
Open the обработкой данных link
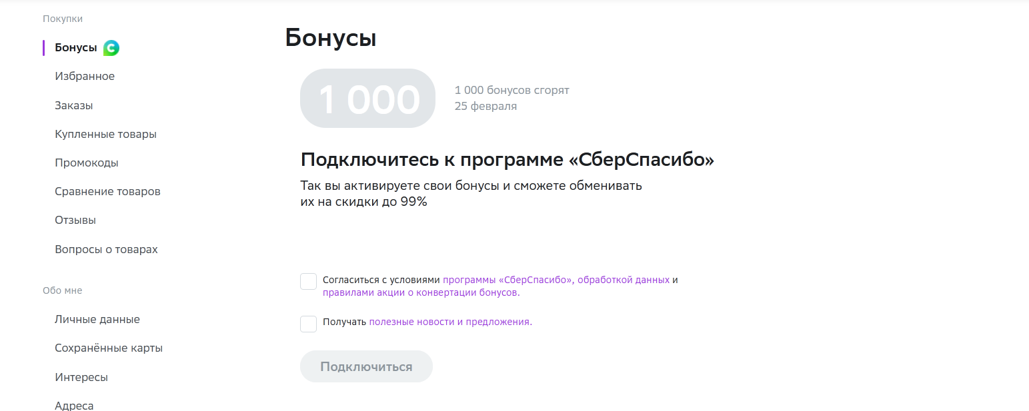pyautogui.click(x=624, y=280)
